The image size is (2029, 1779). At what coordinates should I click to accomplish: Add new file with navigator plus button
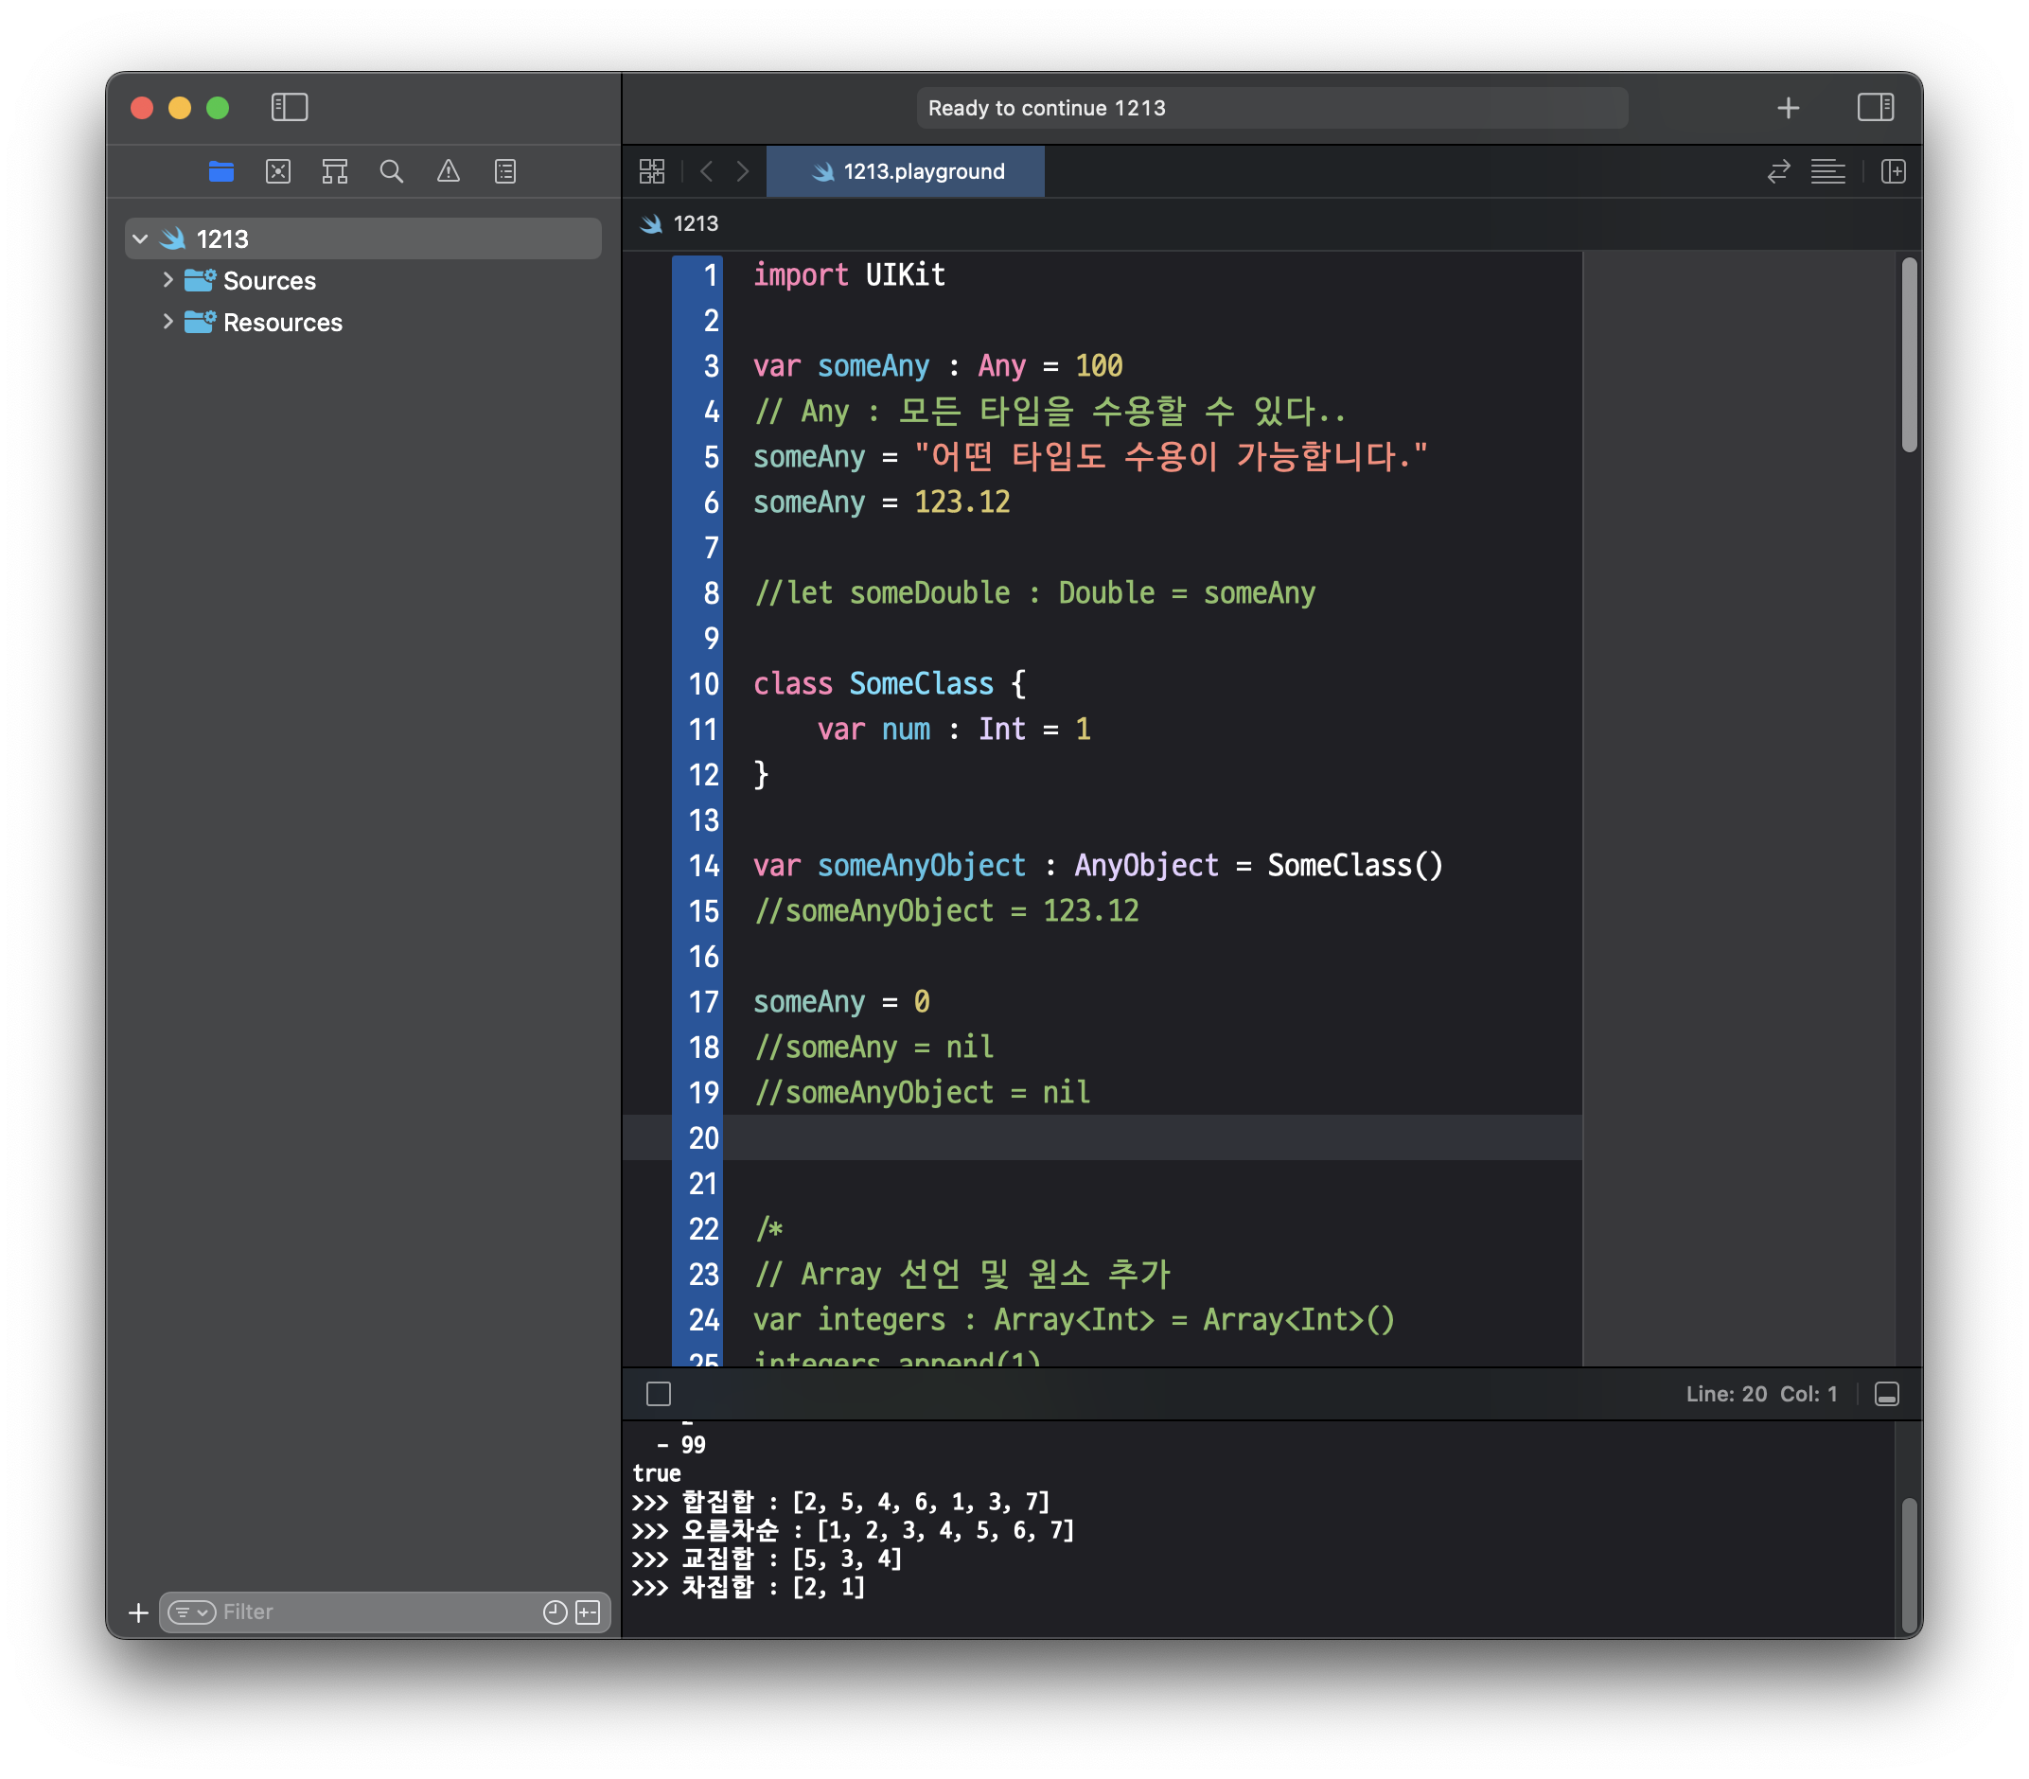click(x=139, y=1612)
